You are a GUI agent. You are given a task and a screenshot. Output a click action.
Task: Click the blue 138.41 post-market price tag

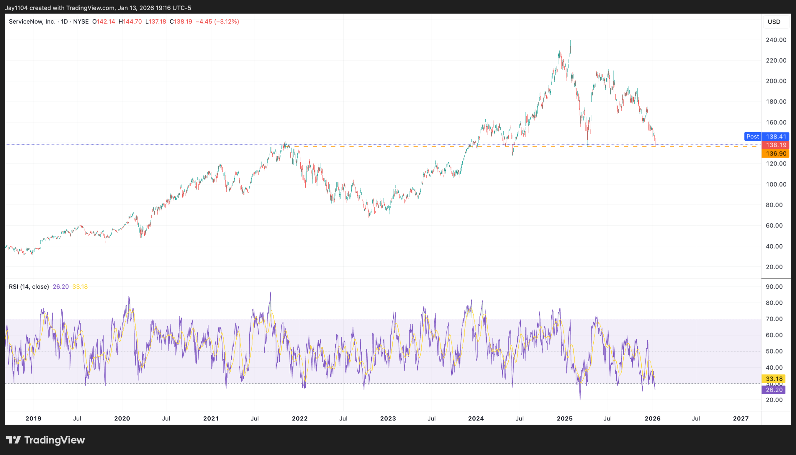click(x=776, y=137)
